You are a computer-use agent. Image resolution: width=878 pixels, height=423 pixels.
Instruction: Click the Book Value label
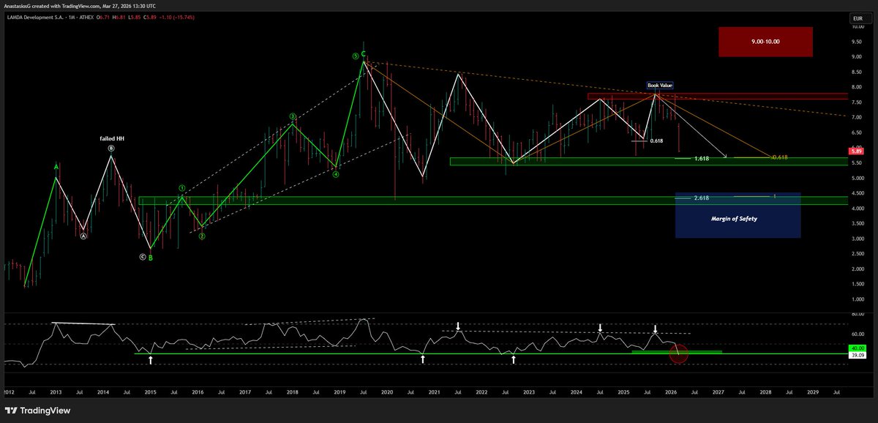tap(660, 85)
